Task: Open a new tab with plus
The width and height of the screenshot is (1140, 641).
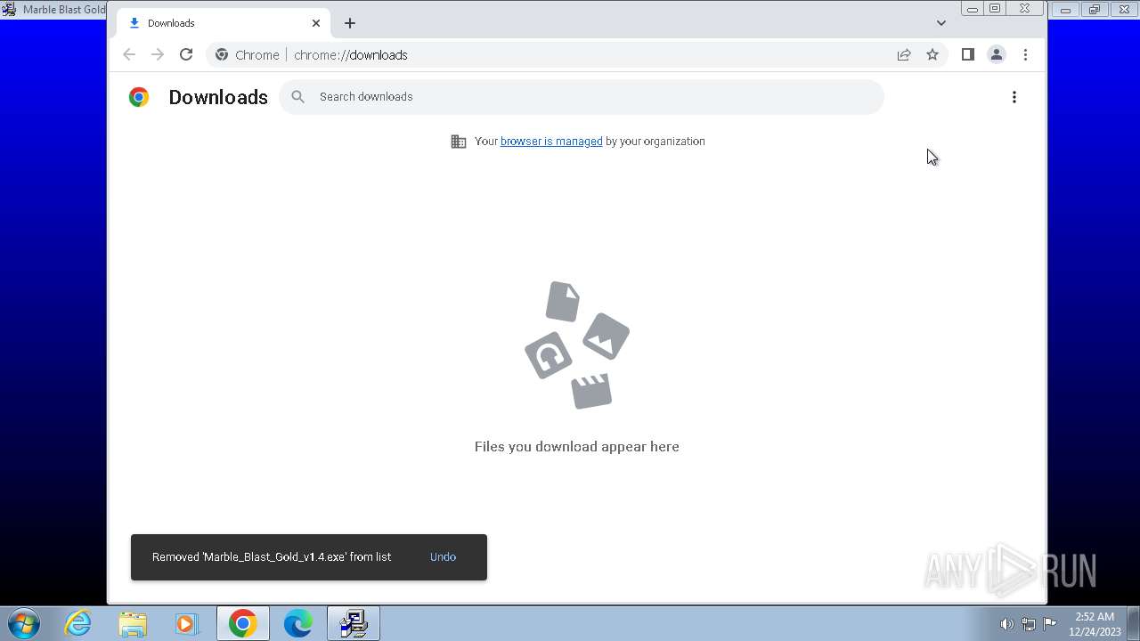Action: point(350,23)
